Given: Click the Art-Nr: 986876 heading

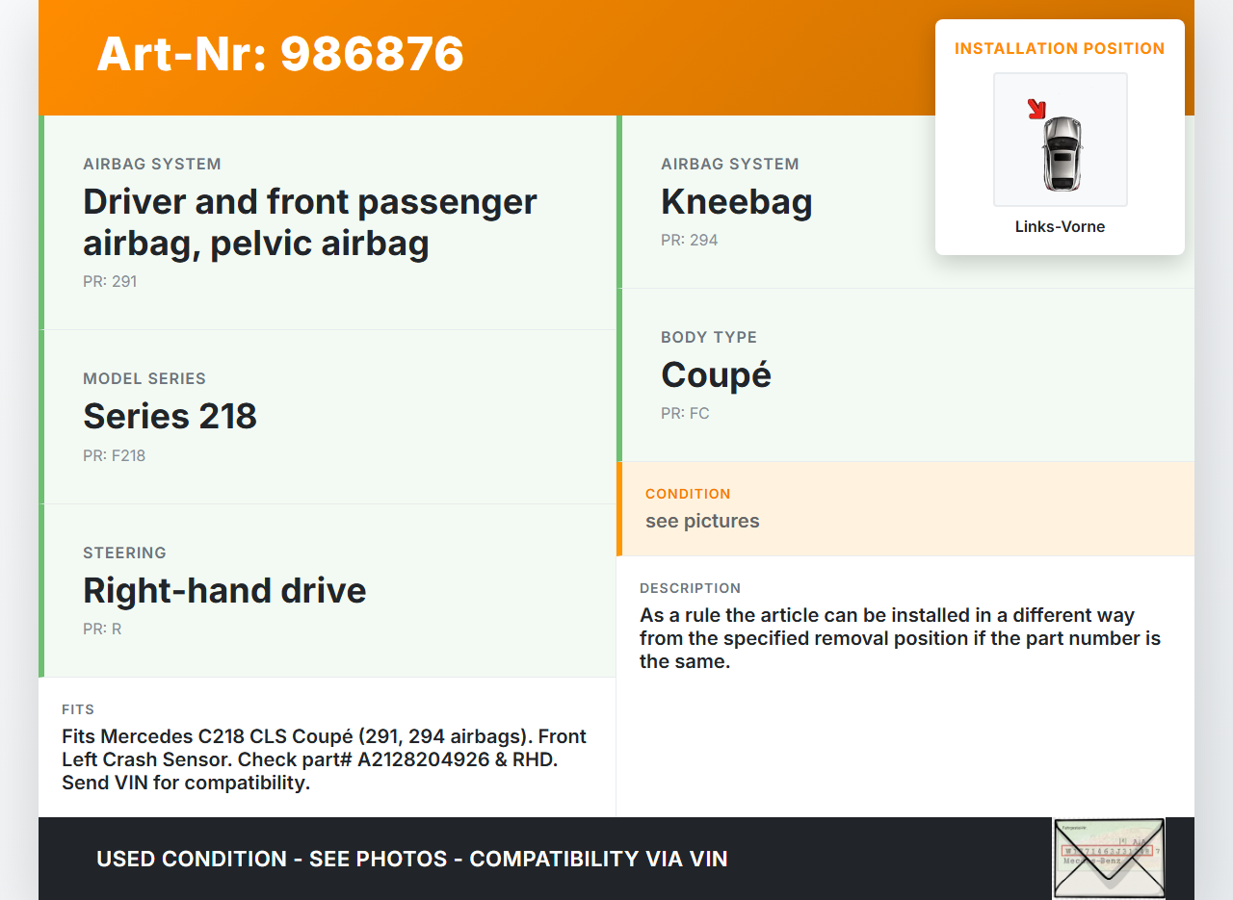Looking at the screenshot, I should tap(280, 54).
